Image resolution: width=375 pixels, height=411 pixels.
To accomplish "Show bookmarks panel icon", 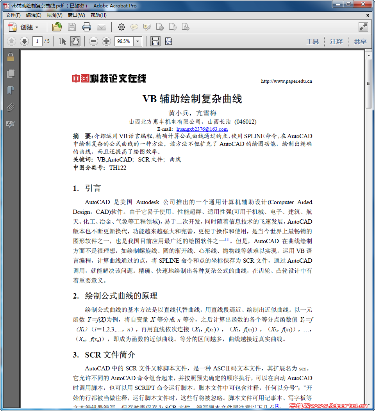I will pos(11,91).
